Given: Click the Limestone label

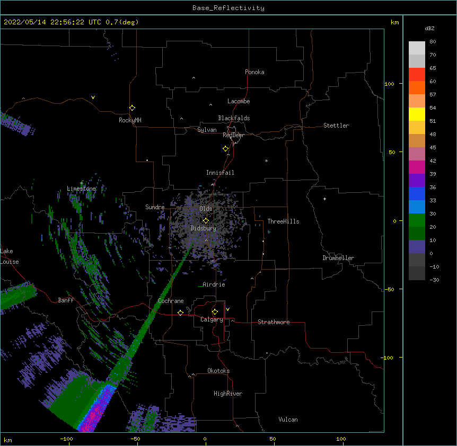Looking at the screenshot, I should coord(81,189).
